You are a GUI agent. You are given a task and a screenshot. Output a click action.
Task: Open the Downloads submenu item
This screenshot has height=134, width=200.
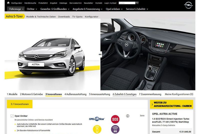click(x=64, y=17)
